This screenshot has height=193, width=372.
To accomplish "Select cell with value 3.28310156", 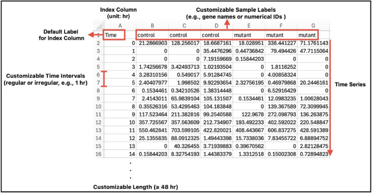I will 152,75.
